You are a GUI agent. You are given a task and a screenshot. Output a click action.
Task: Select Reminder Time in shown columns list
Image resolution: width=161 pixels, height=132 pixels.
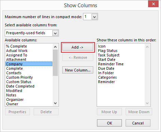tap(111, 64)
